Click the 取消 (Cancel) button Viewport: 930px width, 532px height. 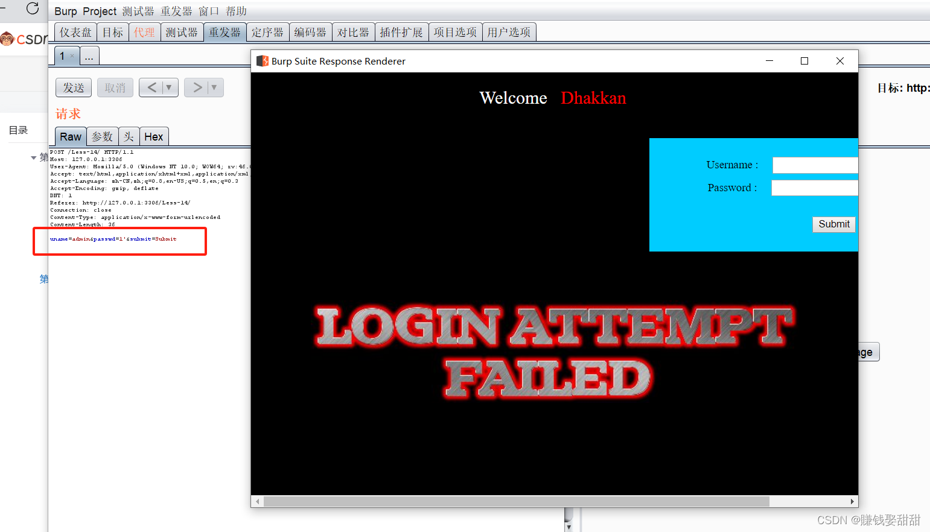115,87
